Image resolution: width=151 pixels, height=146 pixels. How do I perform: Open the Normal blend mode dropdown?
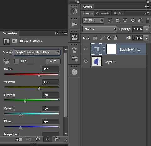[x=100, y=29]
